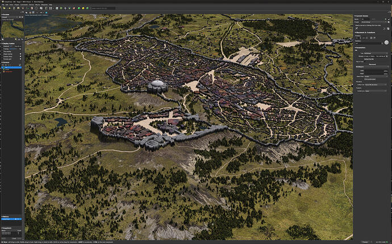Click the folder icon on Tracing row
The height and width of the screenshot is (244, 392).
(20, 49)
